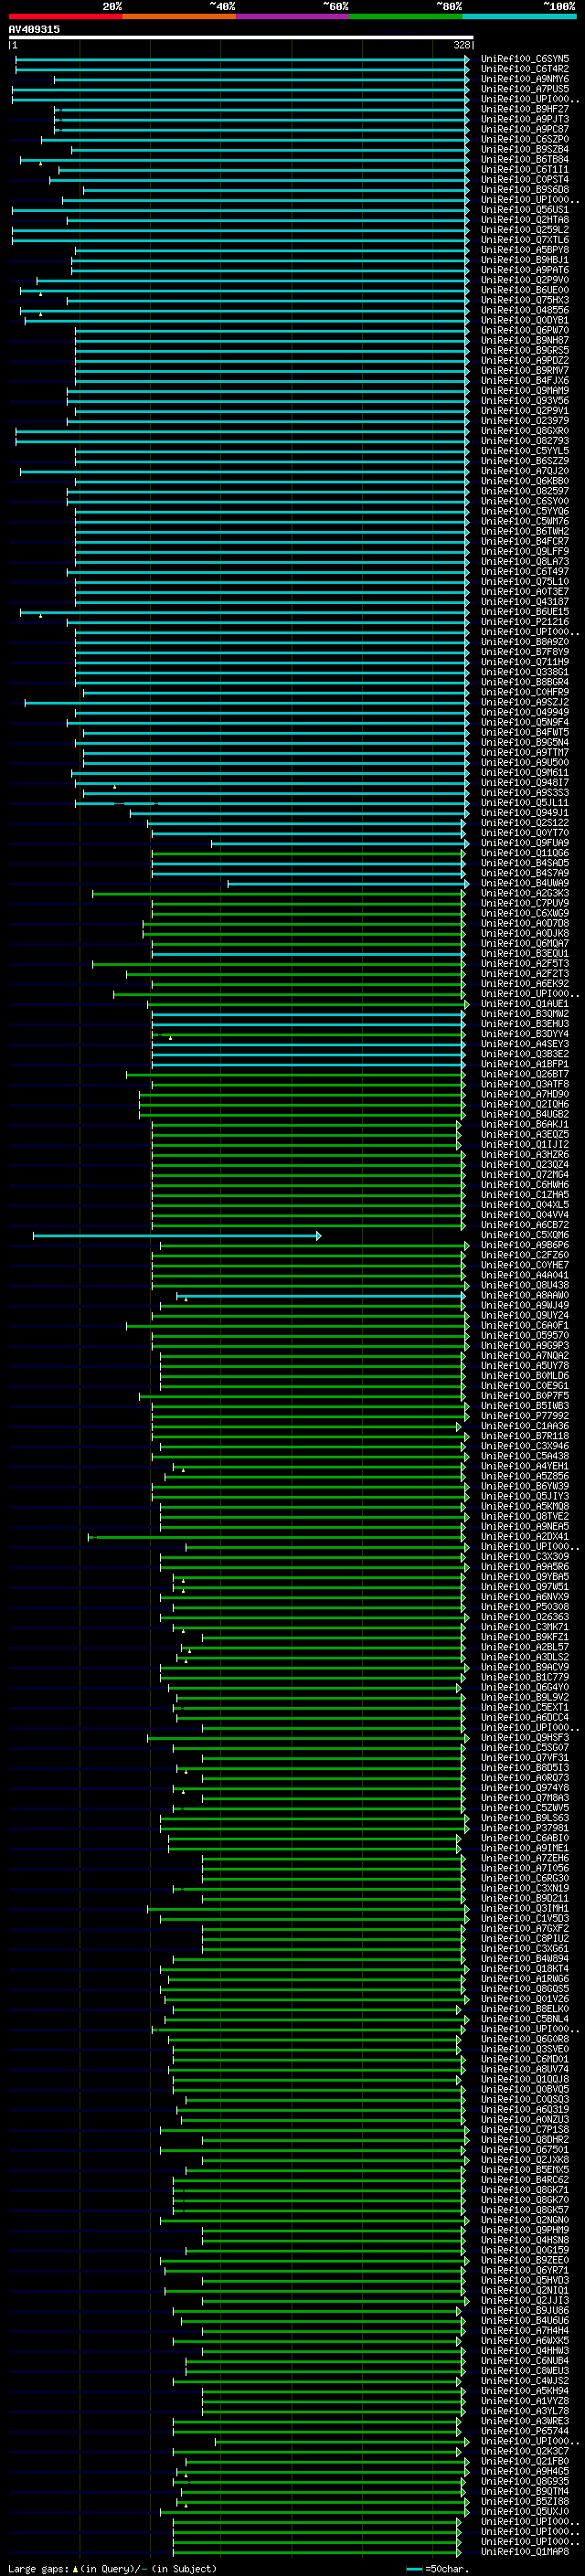Click the UniRef100_B8ELK0 label
Image resolution: width=585 pixels, height=2576 pixels.
(524, 2009)
